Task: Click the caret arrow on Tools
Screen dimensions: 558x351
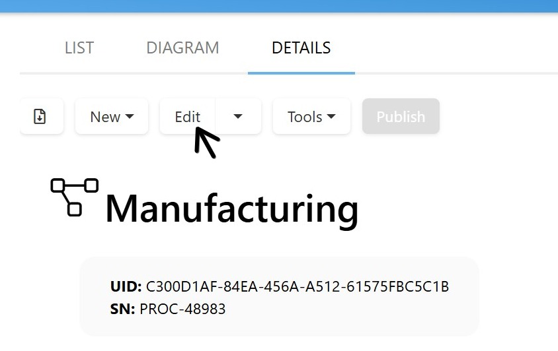Action: 331,117
